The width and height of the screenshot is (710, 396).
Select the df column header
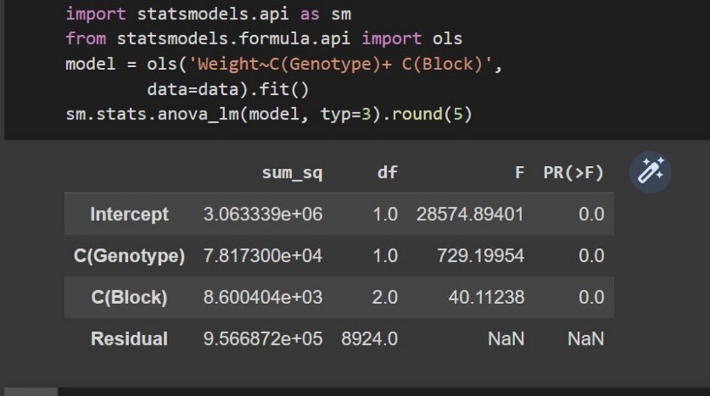coord(387,172)
